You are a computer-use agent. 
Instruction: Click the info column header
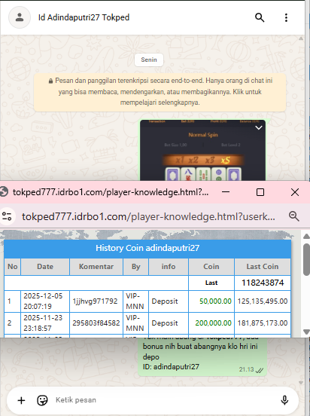coord(169,267)
